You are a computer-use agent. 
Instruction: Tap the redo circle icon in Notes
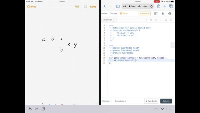point(85,7)
